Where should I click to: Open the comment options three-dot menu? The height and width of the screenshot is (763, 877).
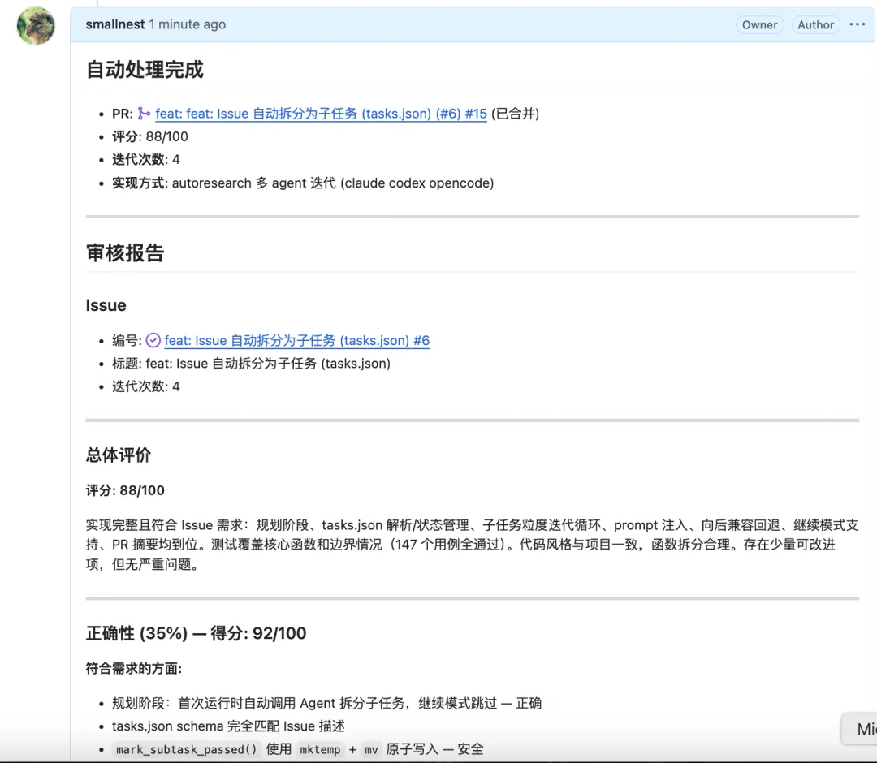point(857,24)
